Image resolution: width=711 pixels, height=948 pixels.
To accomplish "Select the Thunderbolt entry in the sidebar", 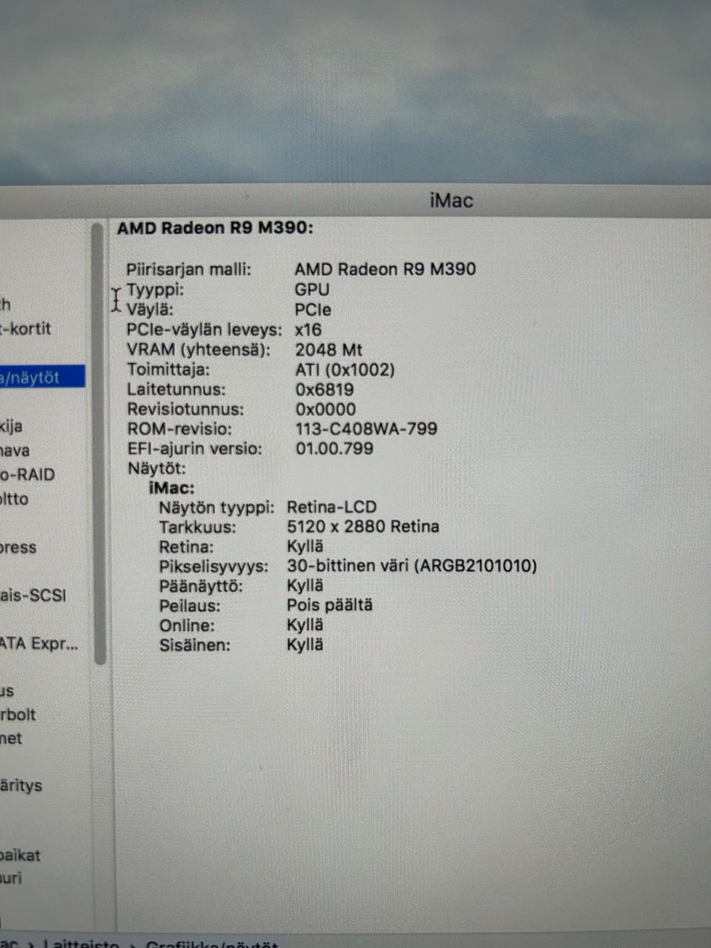I will click(18, 715).
